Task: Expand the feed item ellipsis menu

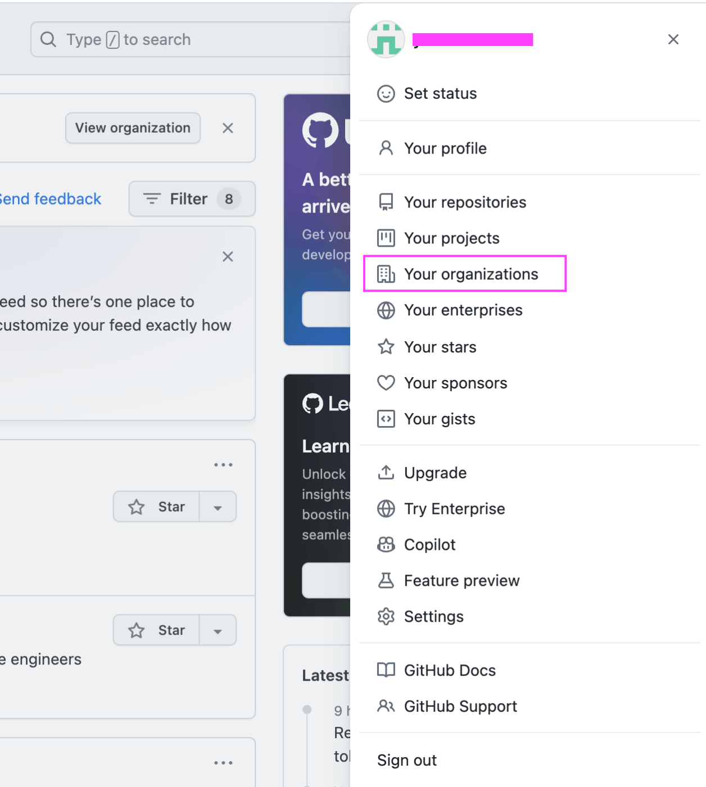Action: 224,464
